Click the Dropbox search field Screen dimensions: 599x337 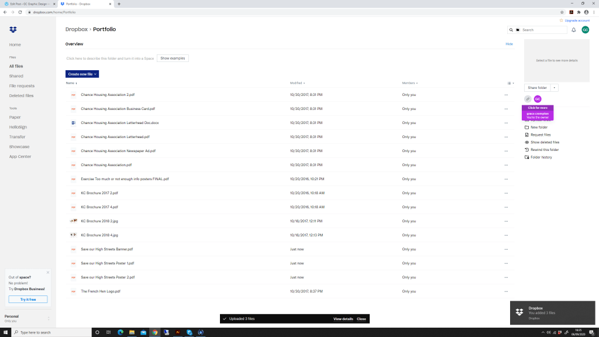(x=543, y=30)
